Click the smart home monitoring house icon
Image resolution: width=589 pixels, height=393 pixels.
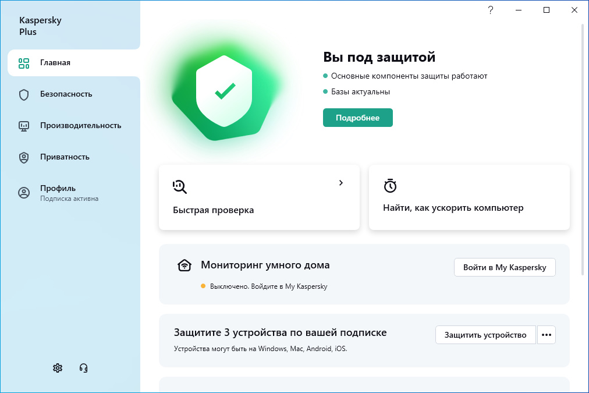click(x=184, y=265)
